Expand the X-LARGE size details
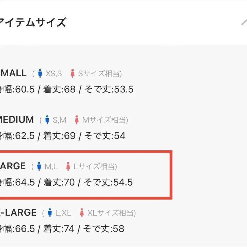Image resolution: width=247 pixels, height=247 pixels. 18,212
